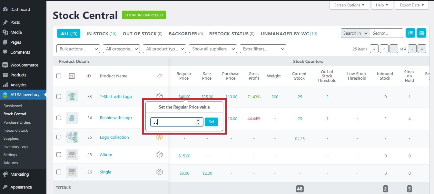Select the IN STOCK filter tab

102,33
